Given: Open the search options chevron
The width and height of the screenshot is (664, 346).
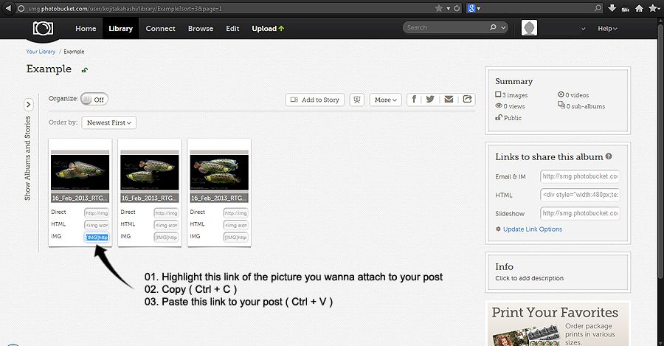Looking at the screenshot, I should (x=503, y=27).
